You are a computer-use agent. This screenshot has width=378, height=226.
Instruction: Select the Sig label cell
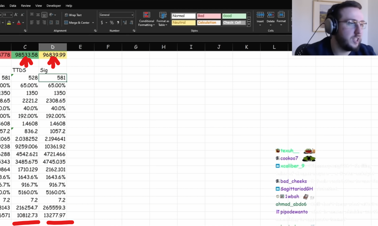click(x=53, y=70)
